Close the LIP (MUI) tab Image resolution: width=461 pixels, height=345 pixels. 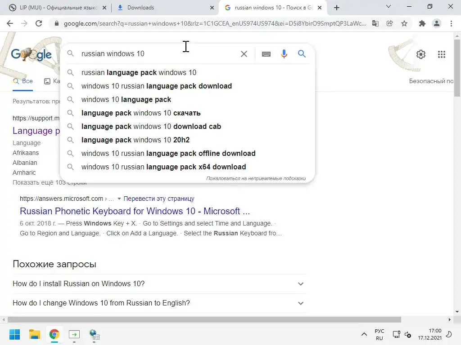point(104,8)
